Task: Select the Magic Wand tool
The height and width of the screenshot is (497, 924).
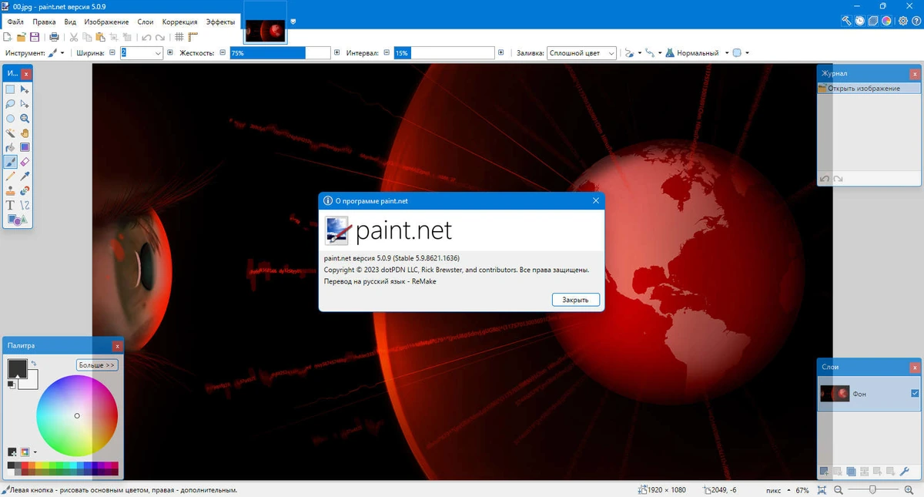Action: [x=10, y=133]
